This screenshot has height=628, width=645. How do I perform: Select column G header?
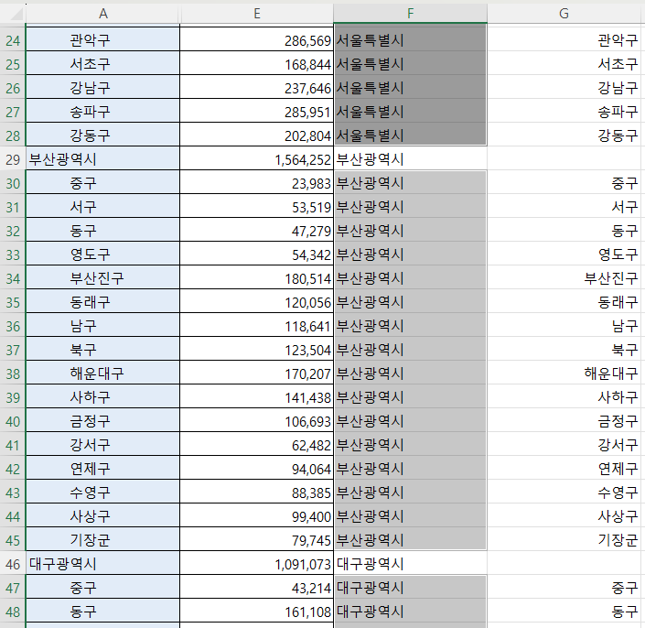pyautogui.click(x=564, y=14)
